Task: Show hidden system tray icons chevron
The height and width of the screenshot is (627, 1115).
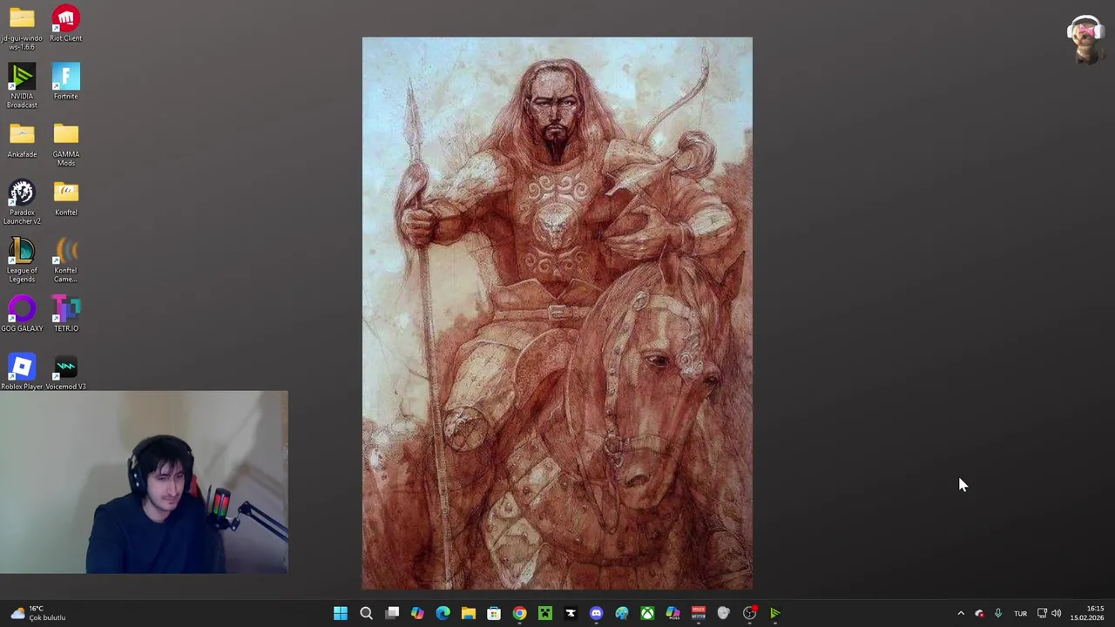Action: coord(961,613)
